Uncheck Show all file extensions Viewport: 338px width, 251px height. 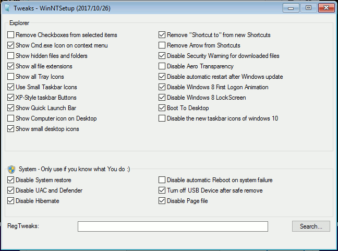coord(11,66)
